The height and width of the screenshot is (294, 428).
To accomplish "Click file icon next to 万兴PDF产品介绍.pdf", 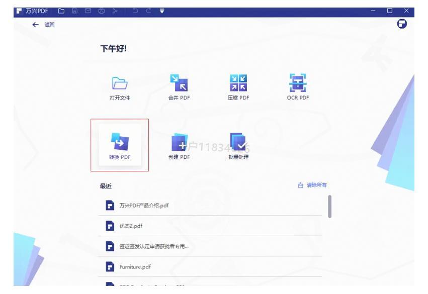I will (x=110, y=206).
